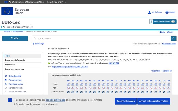Open the PDF version in NL
The width and height of the screenshot is (178, 111).
coord(138,88)
